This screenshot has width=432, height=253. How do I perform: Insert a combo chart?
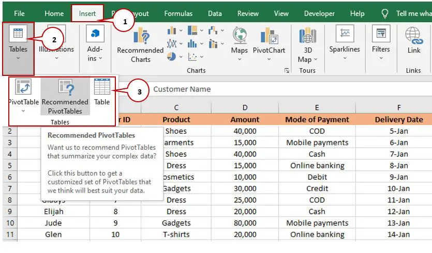(213, 43)
